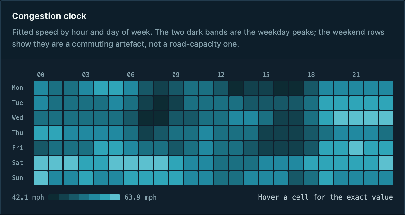Select the Wednesday 20:00 light cell
This screenshot has height=215, width=405.
point(341,118)
